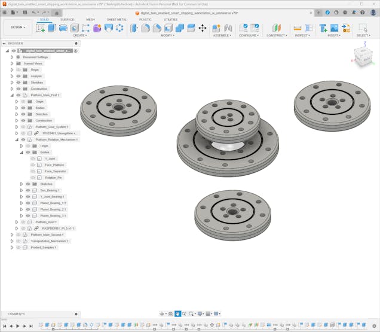This screenshot has height=332, width=380.
Task: Hide the Platform_Rotation_Mechanism:1 component via eye icon
Action: click(x=23, y=139)
